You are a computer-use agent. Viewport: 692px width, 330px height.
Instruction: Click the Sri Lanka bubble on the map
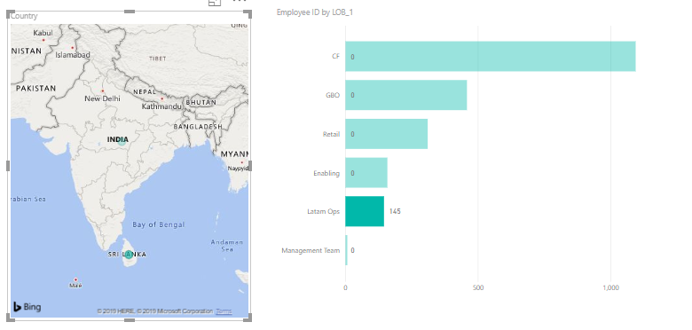click(129, 255)
